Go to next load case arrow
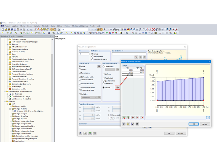 coord(95,29)
